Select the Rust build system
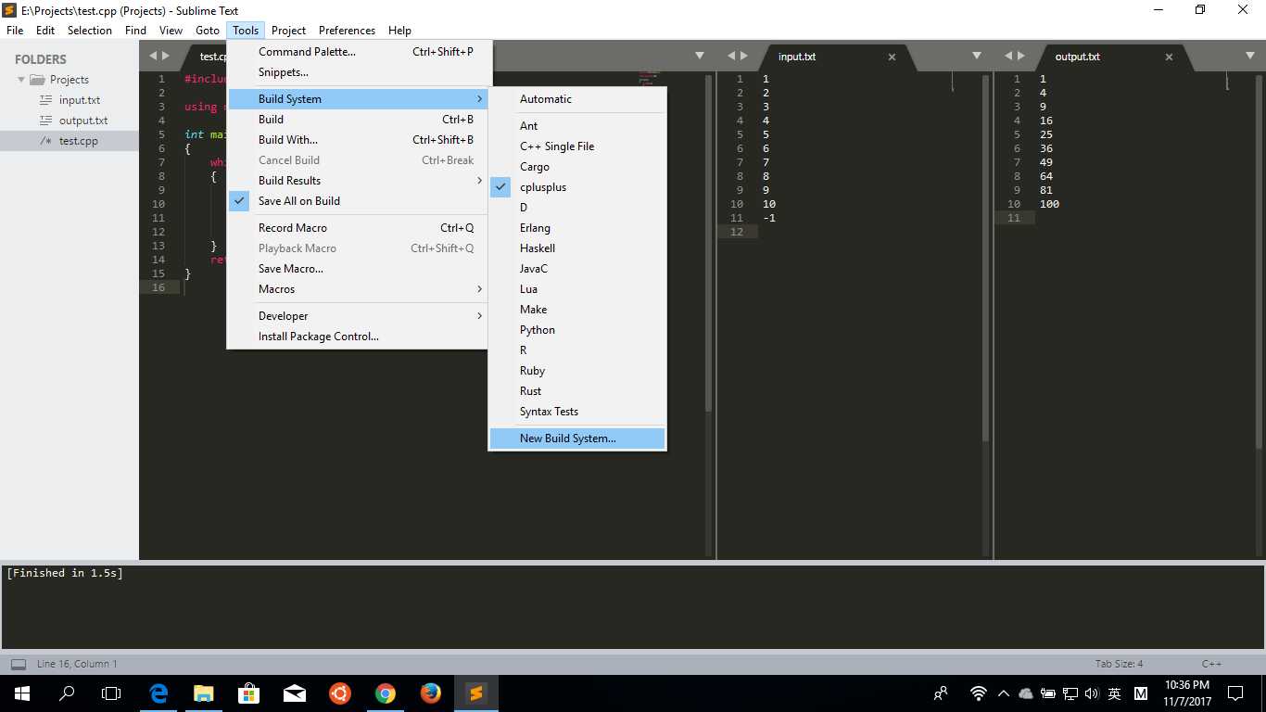This screenshot has width=1266, height=712. (577, 391)
